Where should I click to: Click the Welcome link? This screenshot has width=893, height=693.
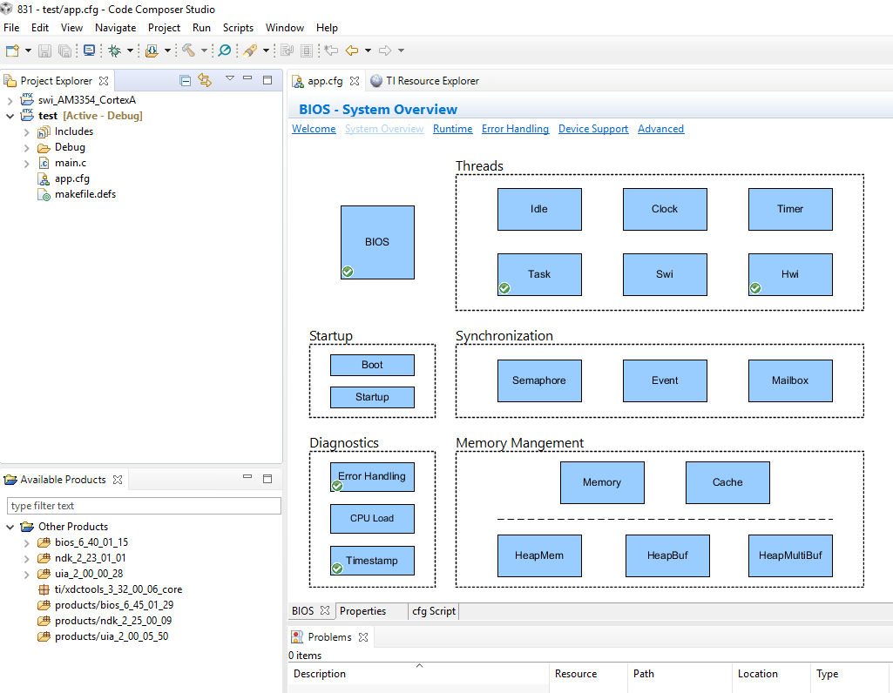coord(314,129)
